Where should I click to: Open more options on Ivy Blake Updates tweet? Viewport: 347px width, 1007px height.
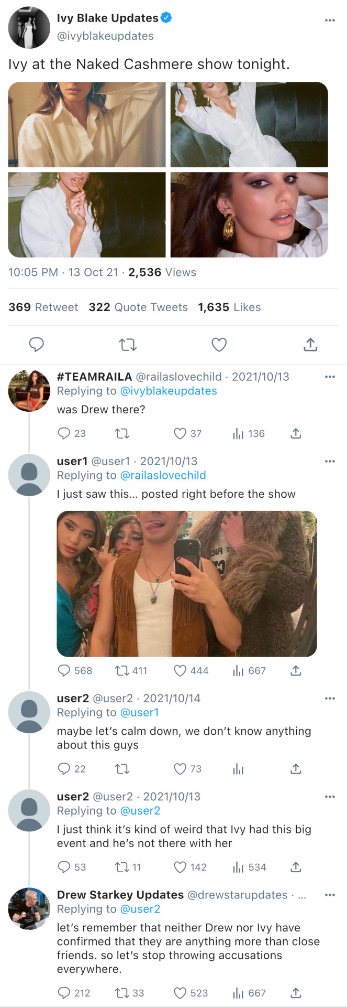coord(330,20)
